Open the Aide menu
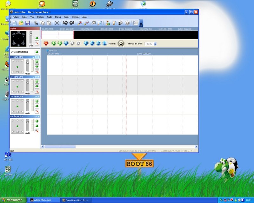This screenshot has height=203, width=254. tap(84, 17)
